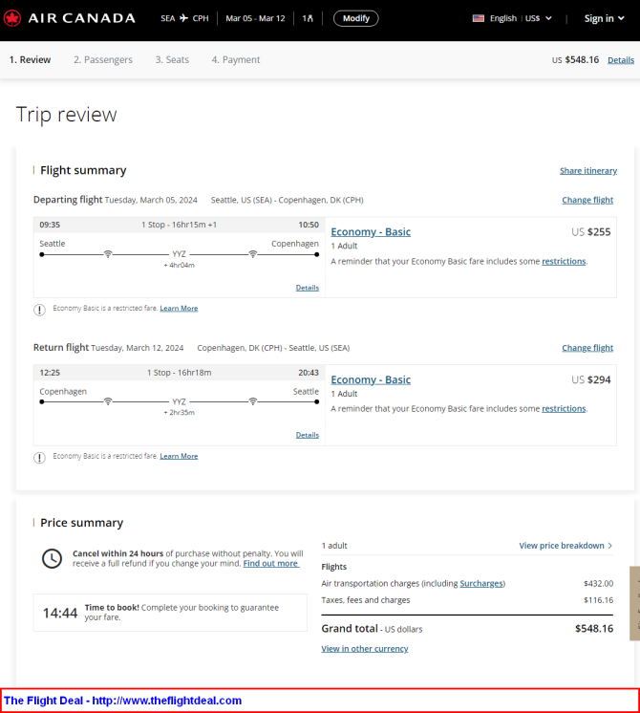Open departing flight Economy - Basic fare link

371,232
